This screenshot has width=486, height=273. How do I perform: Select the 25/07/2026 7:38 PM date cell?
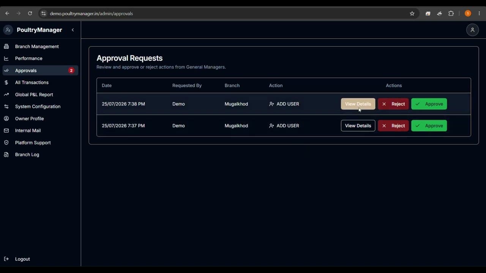click(123, 104)
